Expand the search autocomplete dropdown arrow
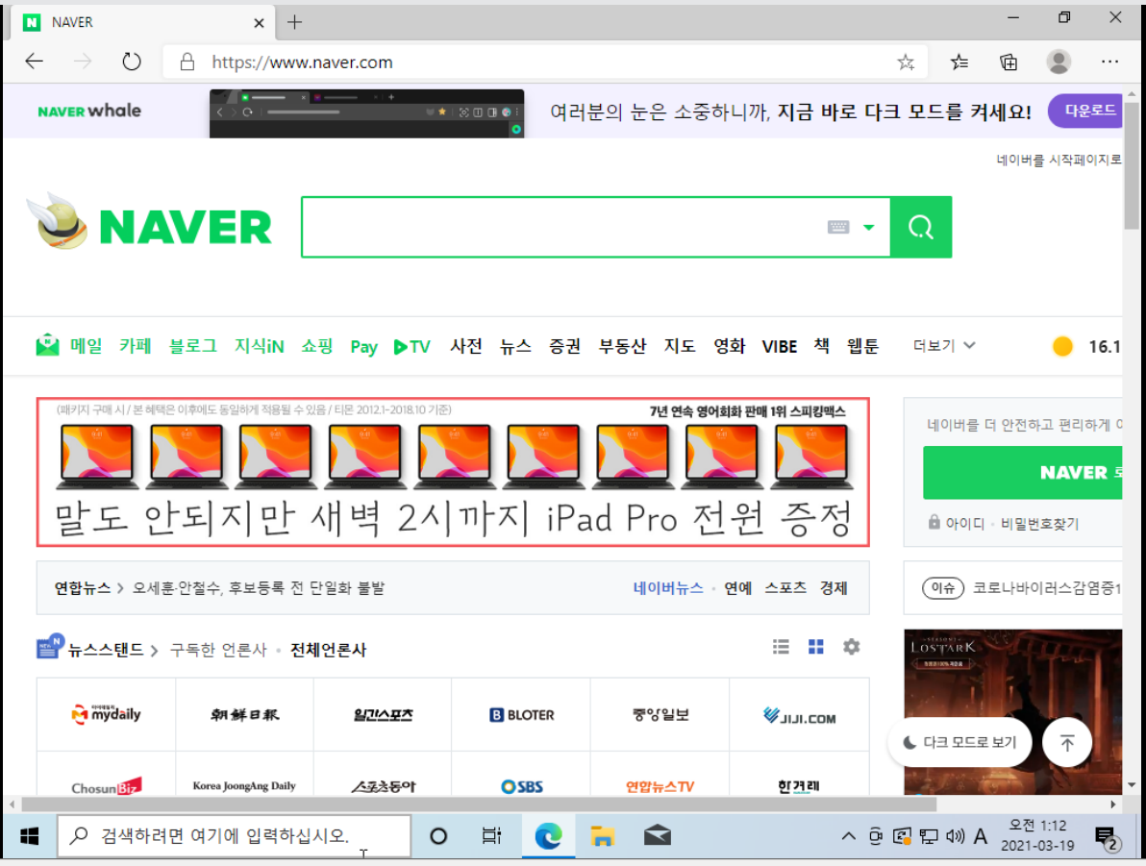This screenshot has width=1146, height=866. click(x=868, y=227)
